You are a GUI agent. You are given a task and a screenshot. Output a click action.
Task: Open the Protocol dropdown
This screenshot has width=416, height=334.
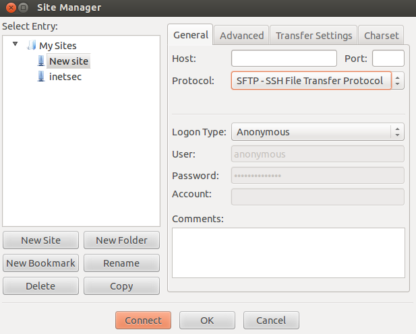coord(318,81)
